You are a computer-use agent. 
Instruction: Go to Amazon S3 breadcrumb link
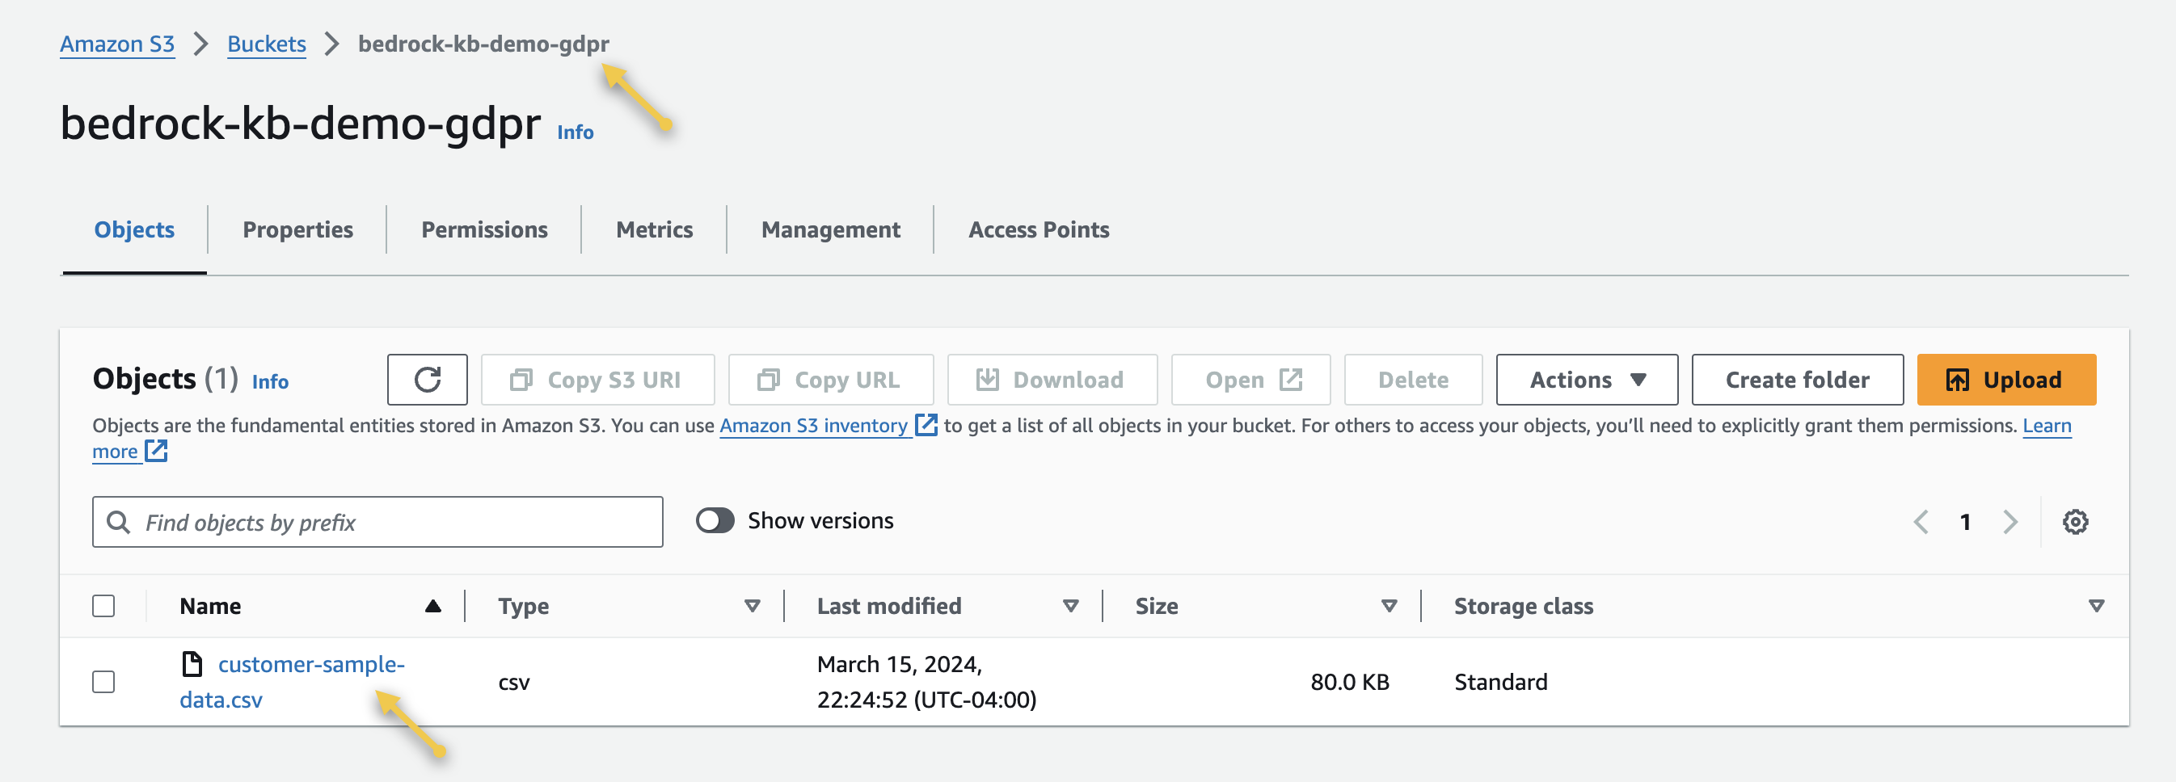click(x=116, y=44)
